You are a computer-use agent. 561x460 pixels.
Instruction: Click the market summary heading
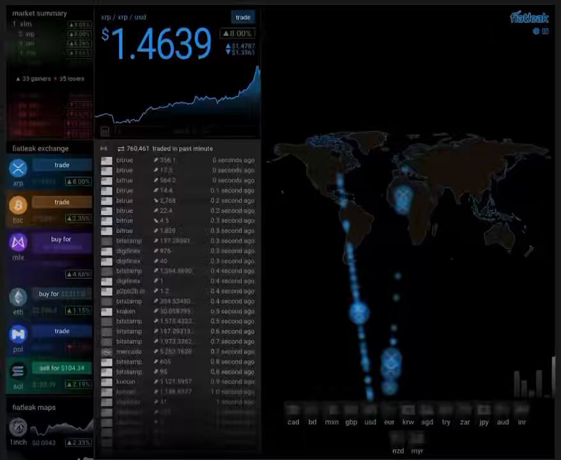40,13
